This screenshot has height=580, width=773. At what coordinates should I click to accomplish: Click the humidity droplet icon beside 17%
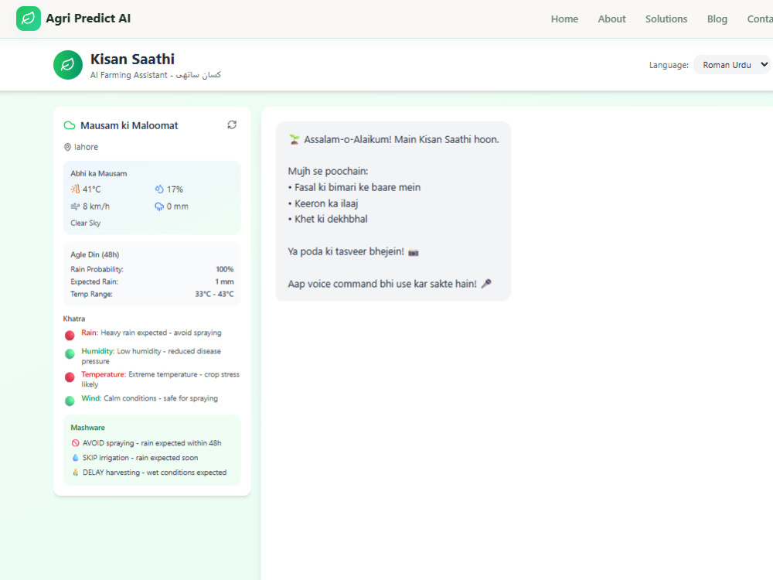pos(159,189)
